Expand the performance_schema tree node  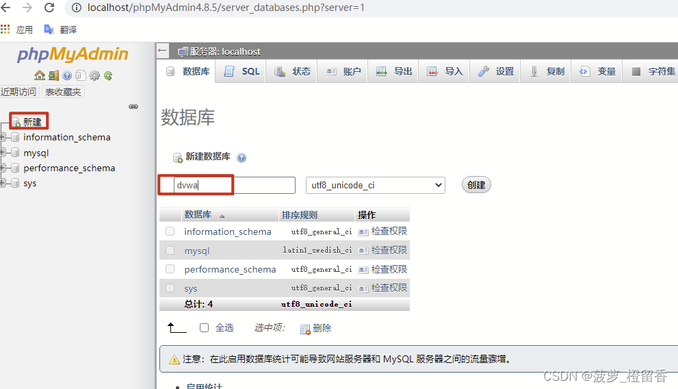point(3,168)
